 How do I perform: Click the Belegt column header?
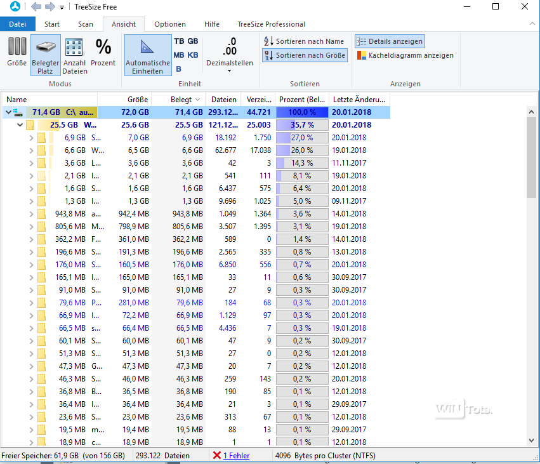185,100
